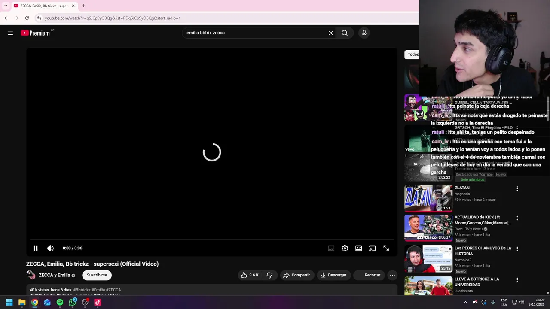Open the video player settings gear
This screenshot has height=309, width=550.
pyautogui.click(x=345, y=248)
